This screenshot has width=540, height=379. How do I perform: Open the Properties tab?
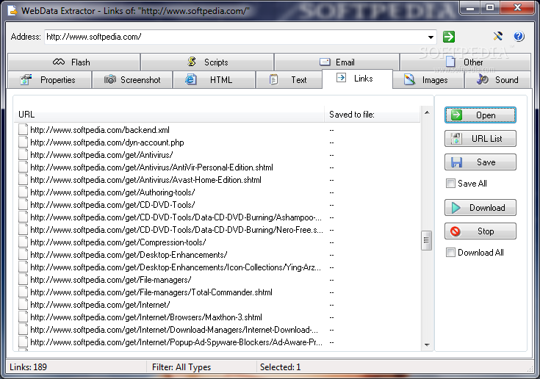tap(50, 80)
